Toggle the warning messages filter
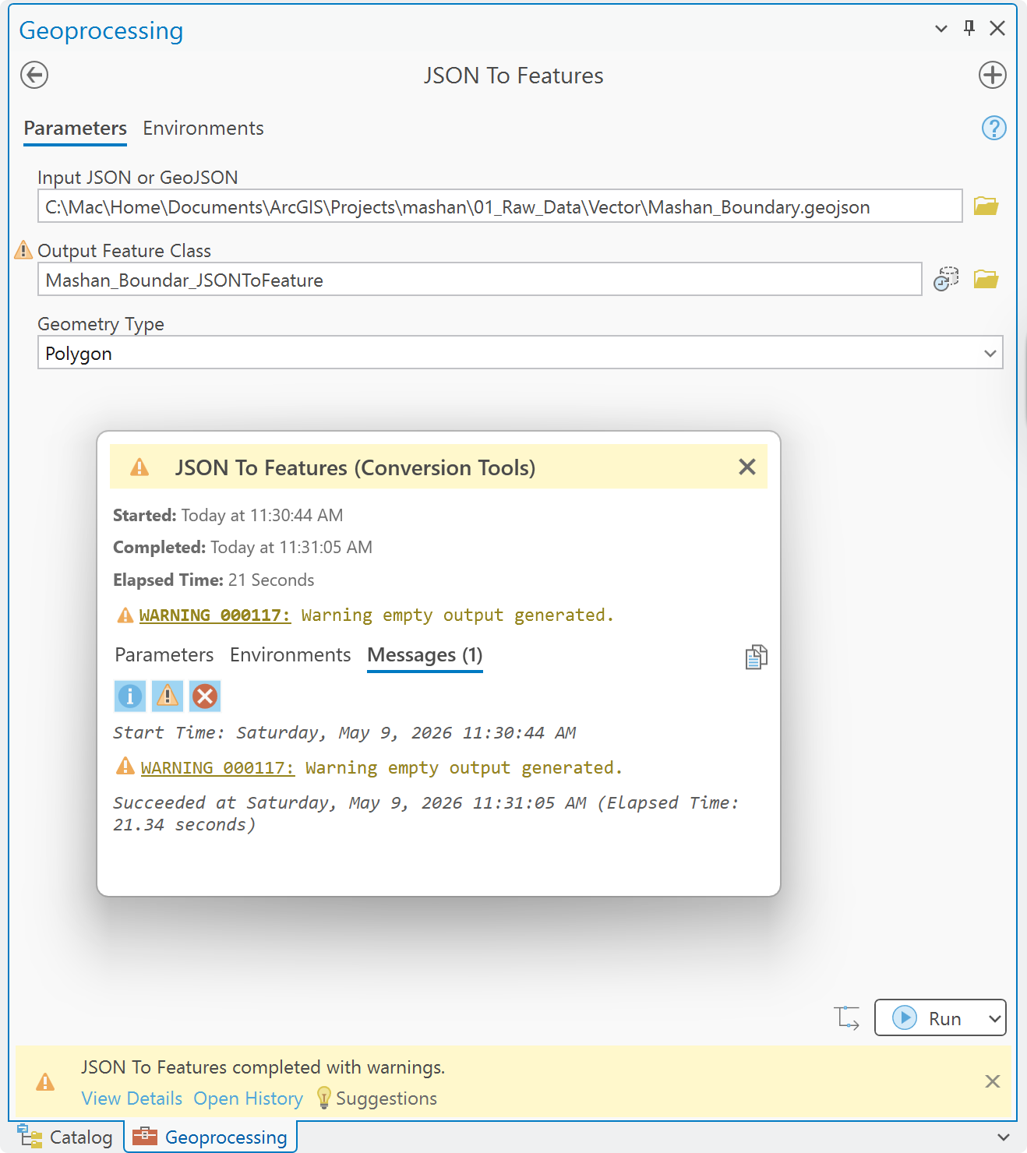The height and width of the screenshot is (1153, 1027). point(168,696)
